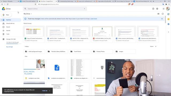Image resolution: width=171 pixels, height=96 pixels.
Task: Open the Tutorials Udemy SkillShare folder
Action: click(57, 51)
